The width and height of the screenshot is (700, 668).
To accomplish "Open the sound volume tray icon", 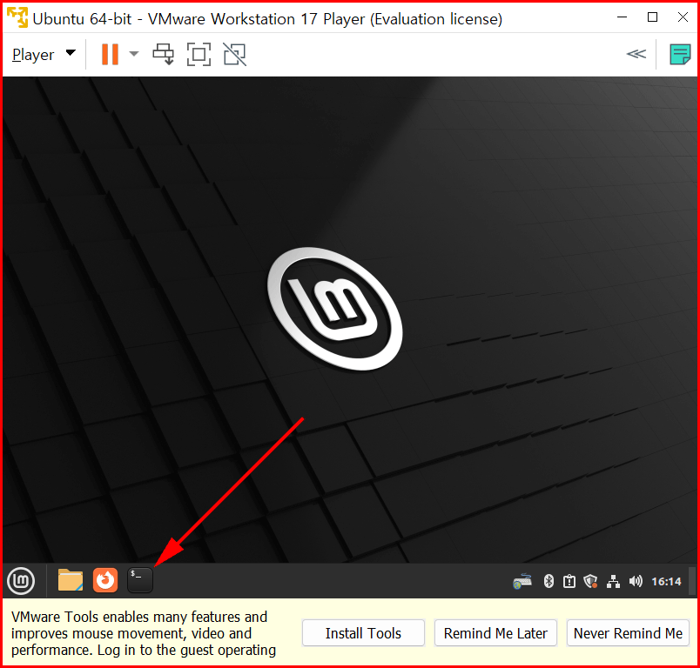I will [636, 581].
